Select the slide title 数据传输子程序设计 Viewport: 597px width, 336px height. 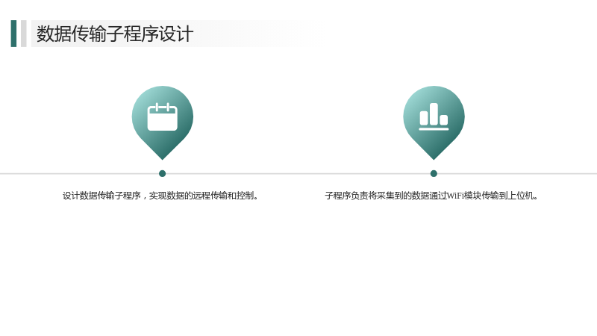[x=115, y=34]
